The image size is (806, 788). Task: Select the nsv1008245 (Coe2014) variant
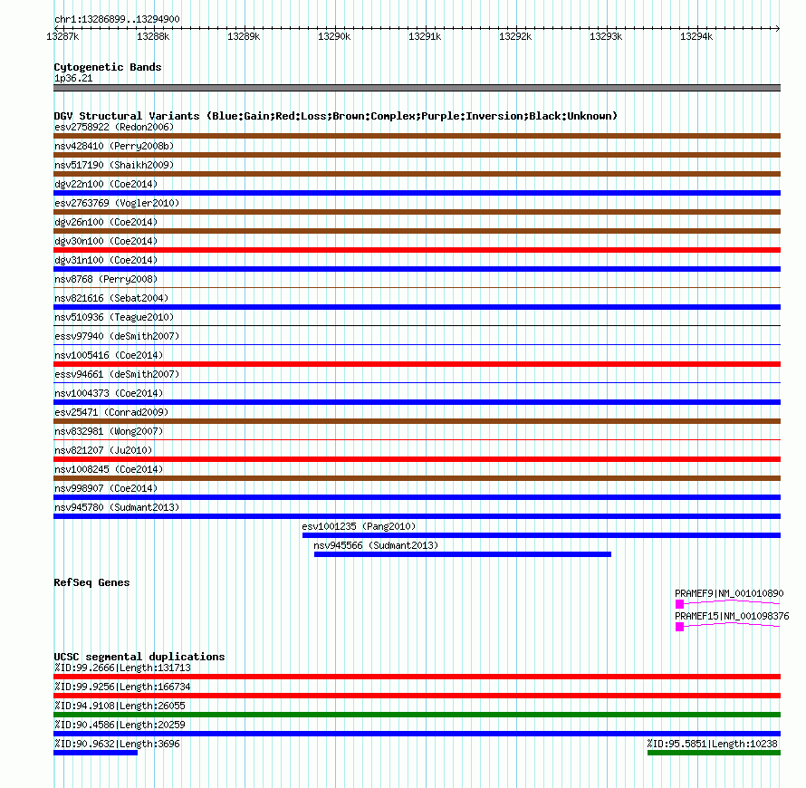(417, 478)
